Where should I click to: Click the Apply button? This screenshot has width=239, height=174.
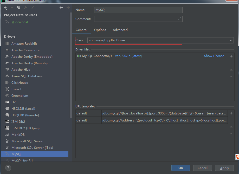tap(224, 168)
